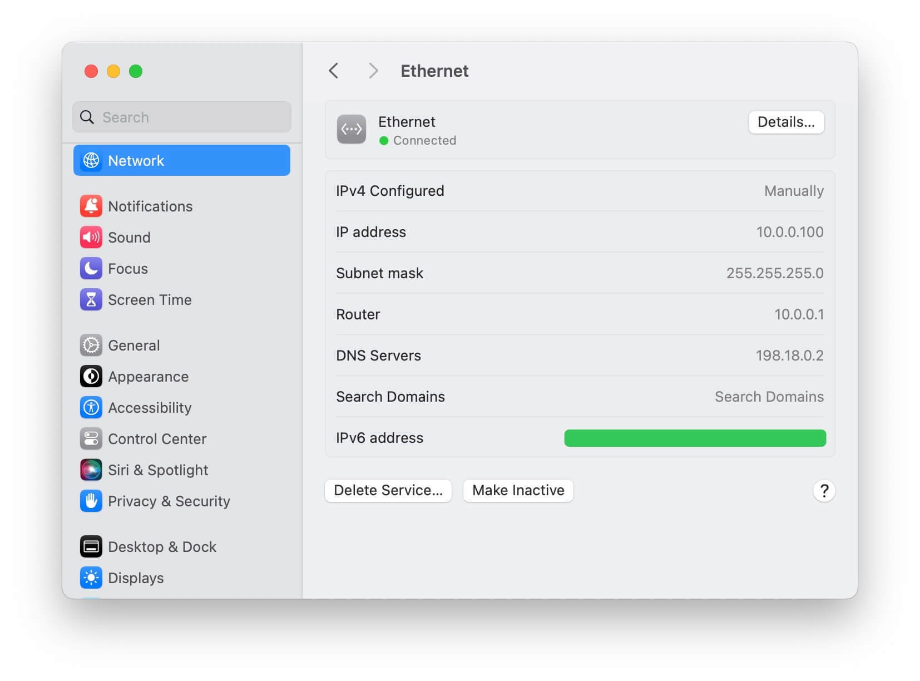The height and width of the screenshot is (681, 920).
Task: Click the IPv4 Configured value Manually
Action: point(794,191)
